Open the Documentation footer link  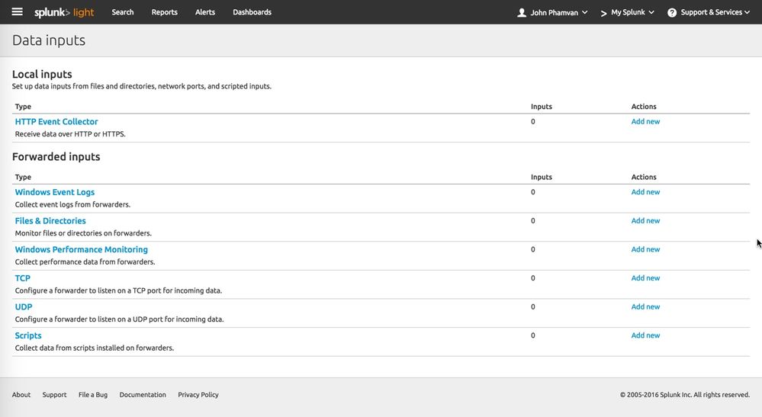click(x=143, y=395)
